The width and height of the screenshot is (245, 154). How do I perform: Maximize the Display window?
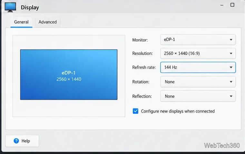click(x=232, y=5)
